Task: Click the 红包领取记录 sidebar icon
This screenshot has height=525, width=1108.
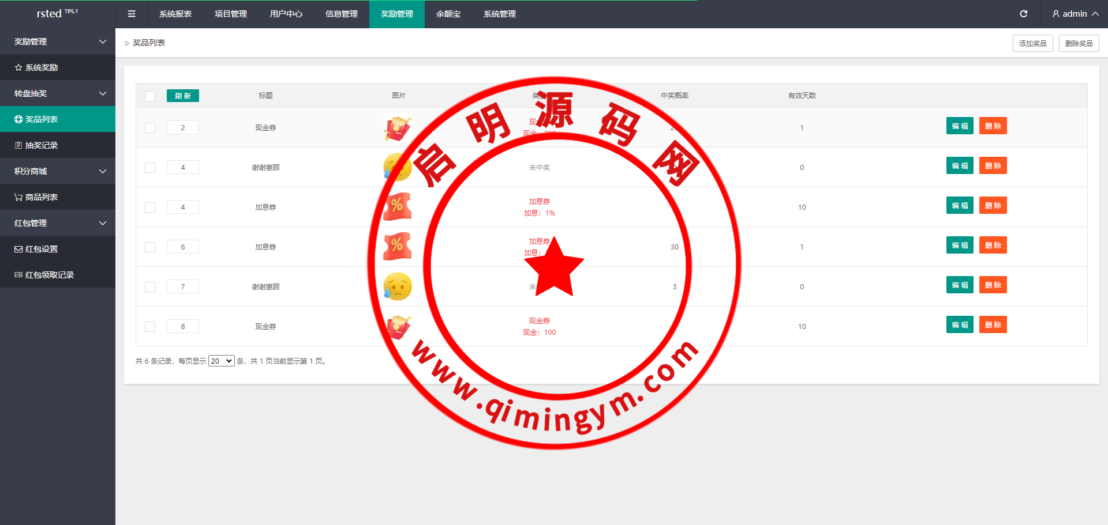Action: (x=18, y=275)
